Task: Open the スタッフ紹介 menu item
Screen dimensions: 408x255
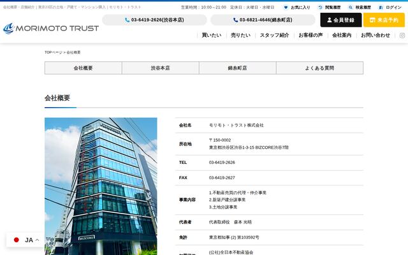Action: 275,35
